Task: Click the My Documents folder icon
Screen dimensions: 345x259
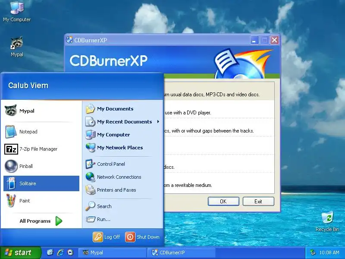Action: [90, 109]
